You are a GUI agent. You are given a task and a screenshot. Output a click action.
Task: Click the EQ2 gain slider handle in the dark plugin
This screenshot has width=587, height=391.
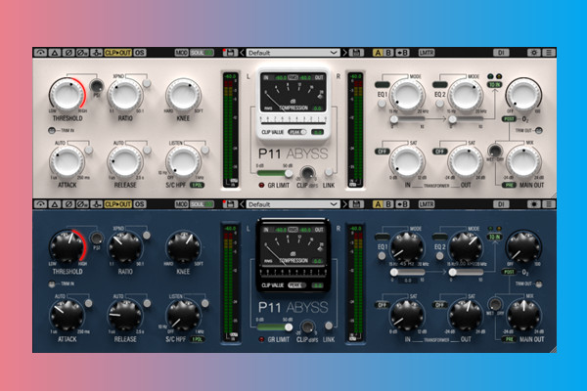tap(452, 272)
